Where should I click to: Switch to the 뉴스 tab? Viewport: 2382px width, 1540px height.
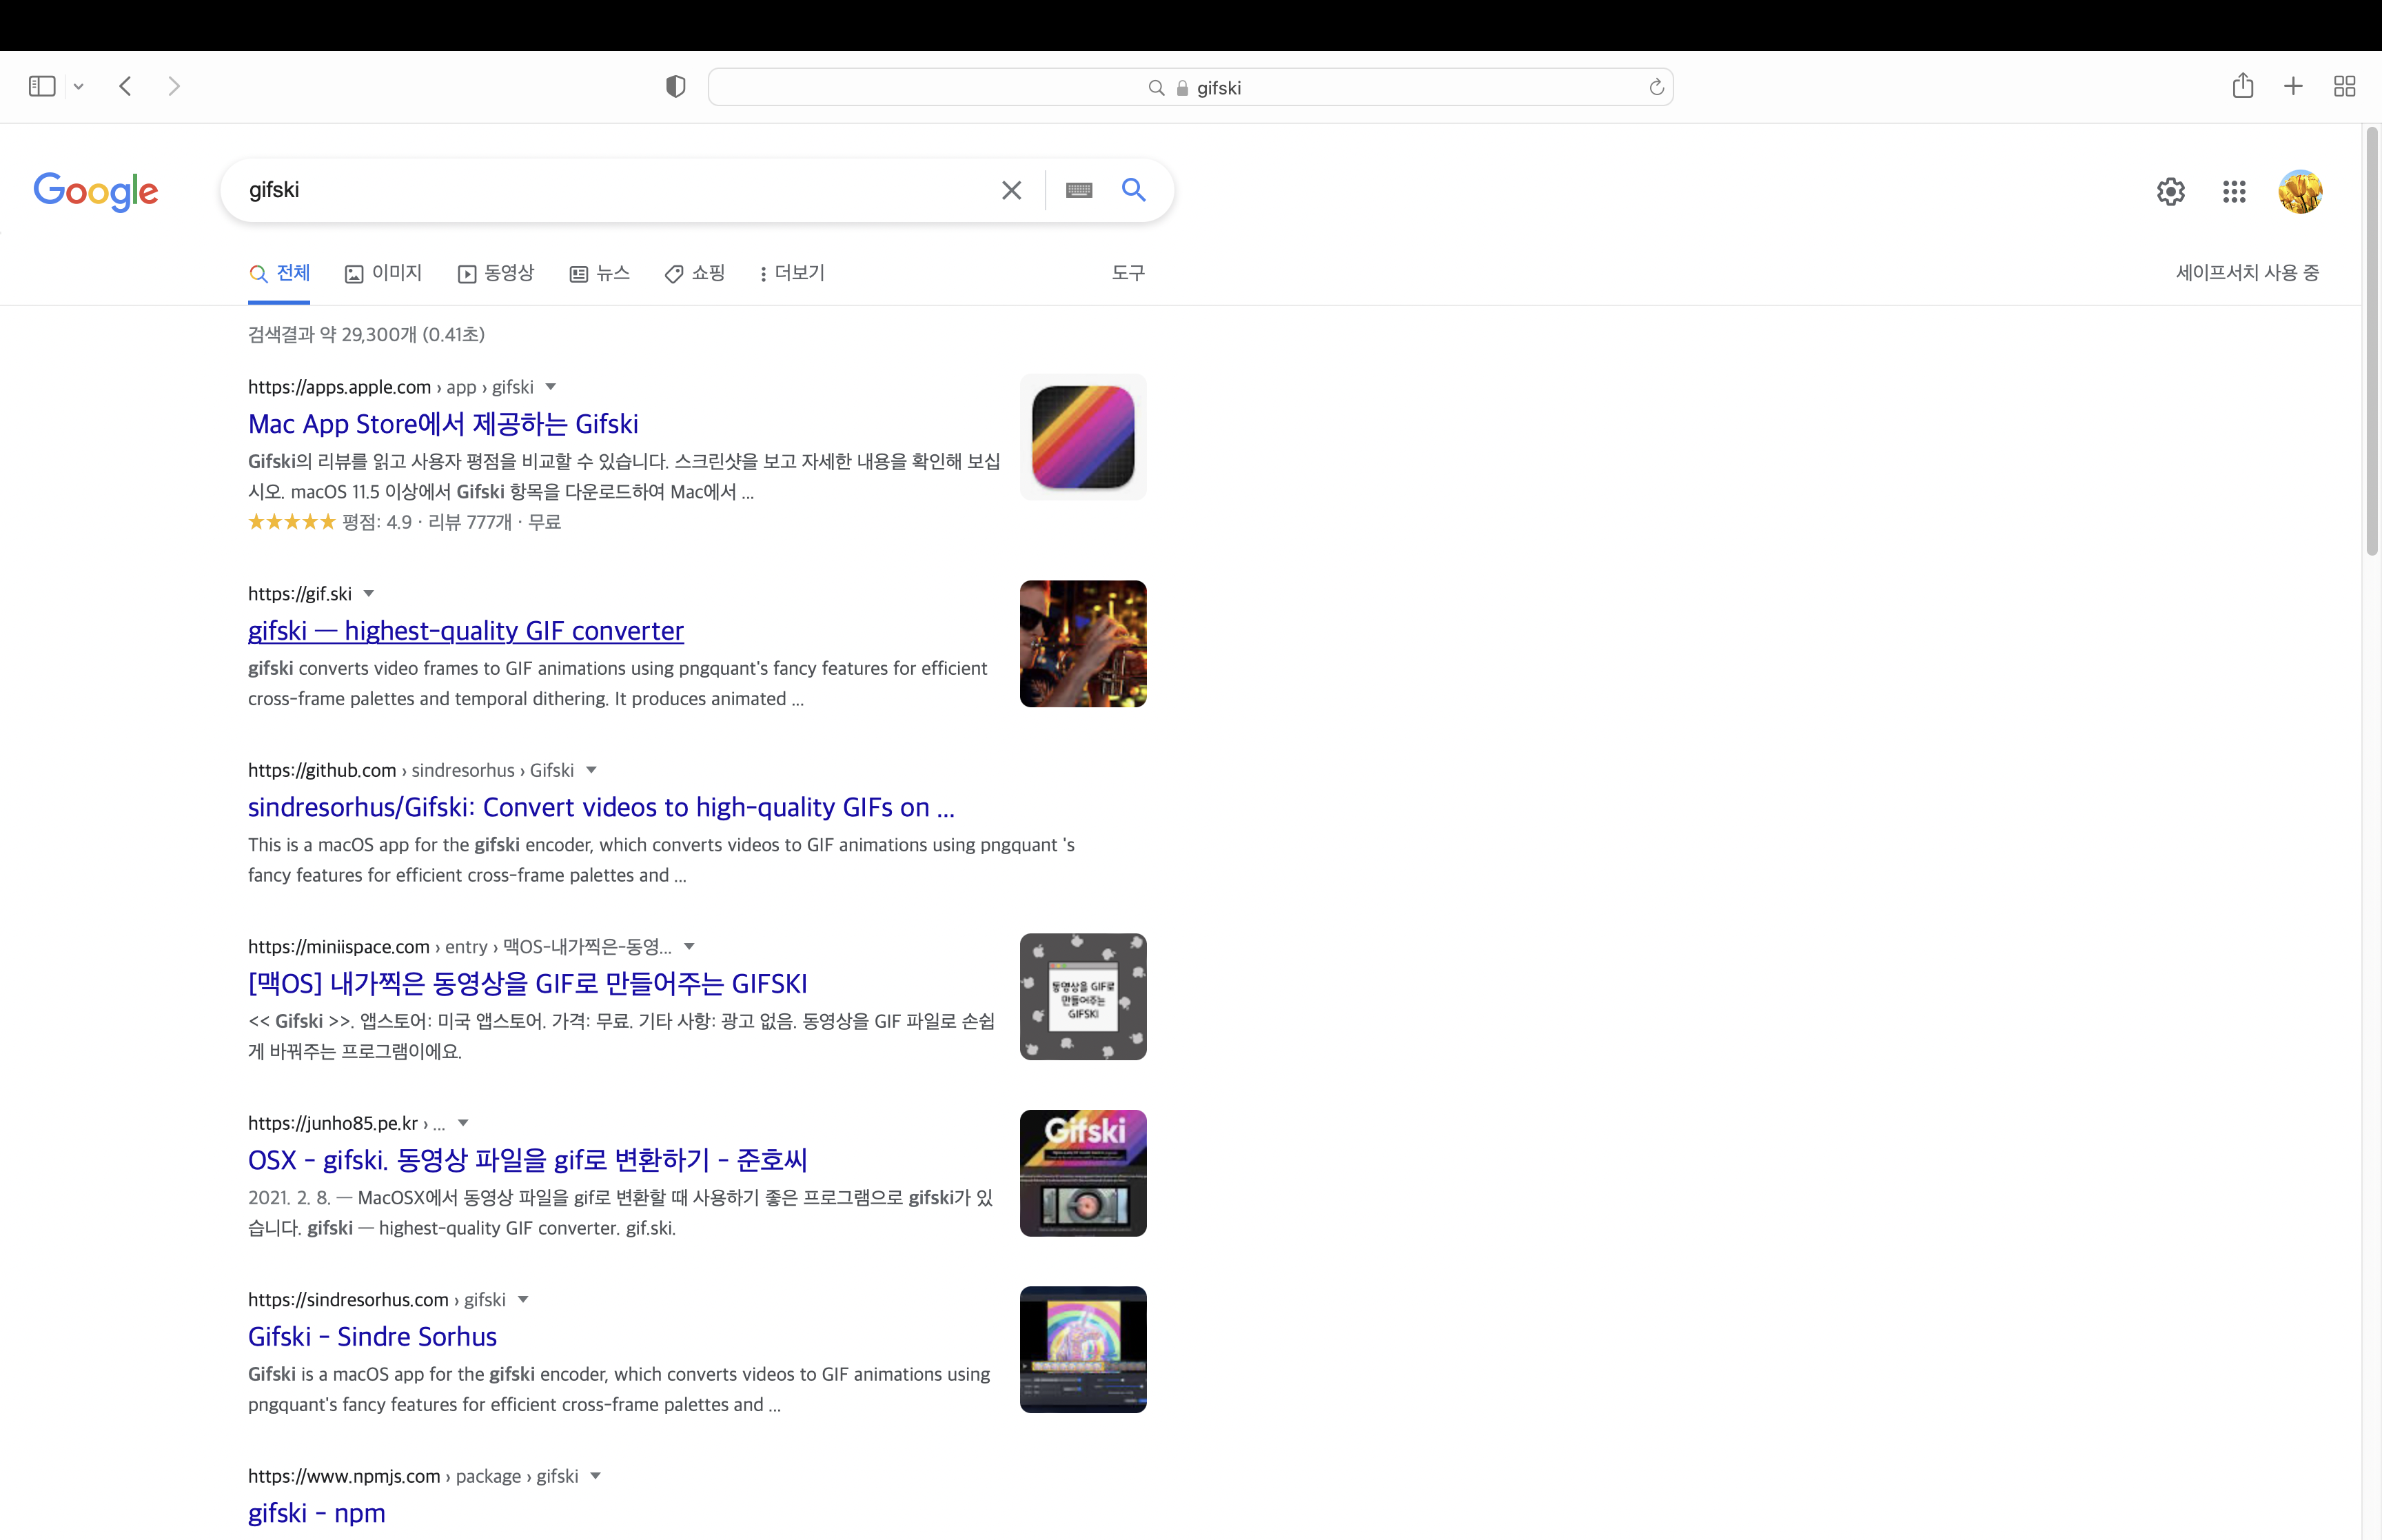click(x=600, y=273)
